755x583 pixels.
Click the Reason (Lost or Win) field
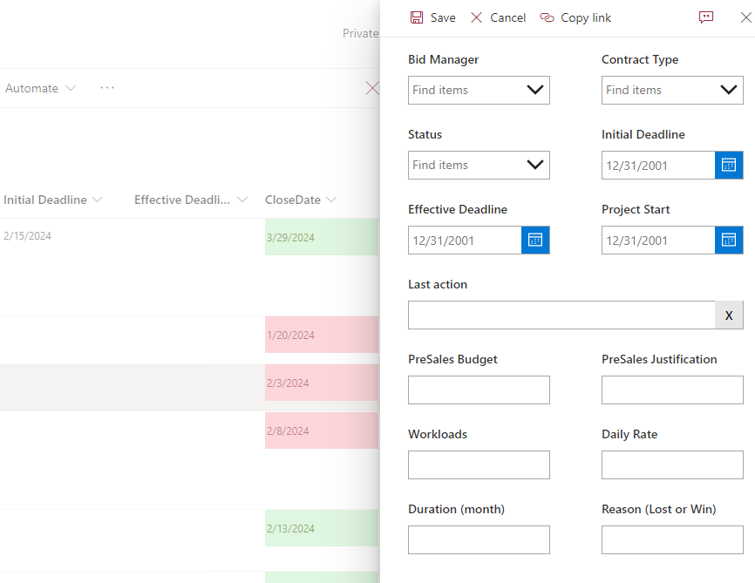(x=672, y=539)
